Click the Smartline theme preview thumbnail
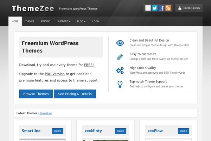This screenshot has height=141, width=211. (43, 140)
